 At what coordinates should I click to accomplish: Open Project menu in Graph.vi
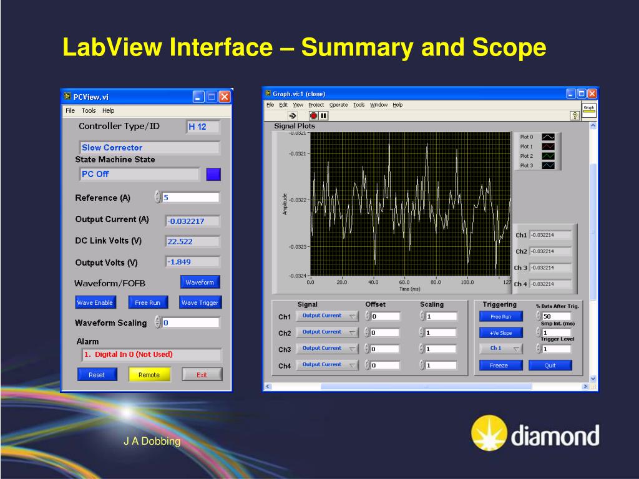[316, 105]
